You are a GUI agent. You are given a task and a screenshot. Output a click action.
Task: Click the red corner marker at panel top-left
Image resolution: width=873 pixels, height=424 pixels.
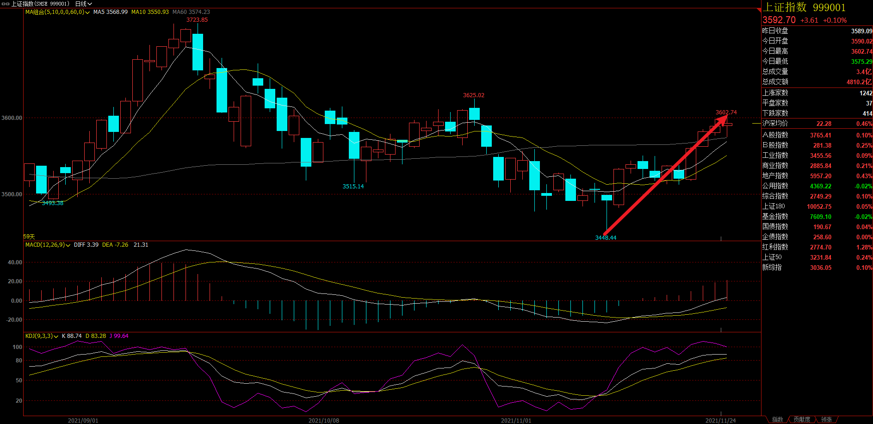pos(759,10)
